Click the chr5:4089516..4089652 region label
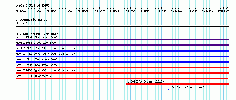 [x=33, y=6]
